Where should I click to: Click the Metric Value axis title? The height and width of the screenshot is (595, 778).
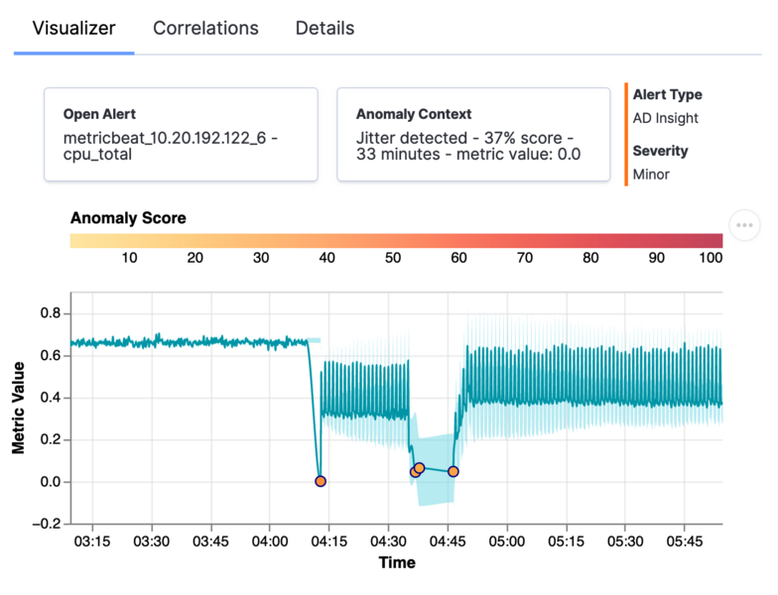(18, 408)
